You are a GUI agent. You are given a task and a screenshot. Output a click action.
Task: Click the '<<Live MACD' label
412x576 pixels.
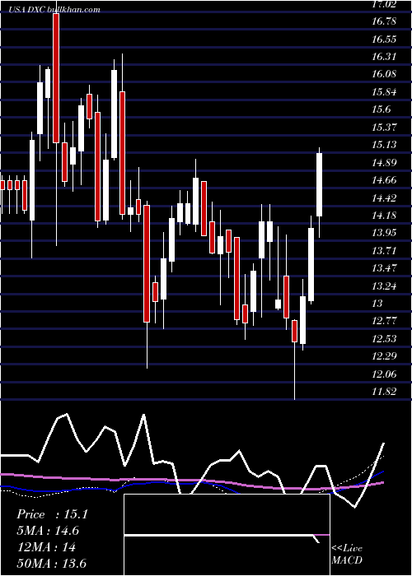(347, 554)
